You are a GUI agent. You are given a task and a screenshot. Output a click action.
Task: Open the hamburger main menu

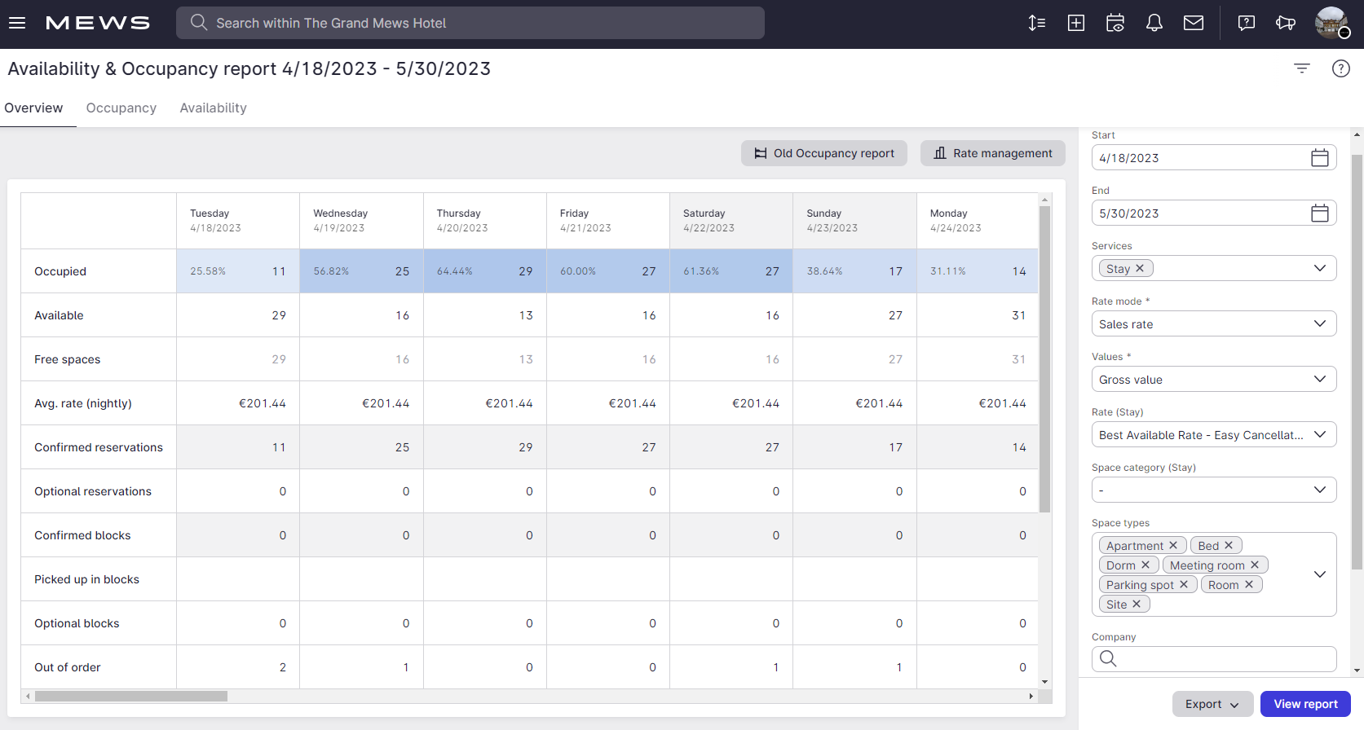click(x=17, y=23)
